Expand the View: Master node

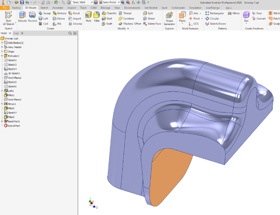click(2, 47)
